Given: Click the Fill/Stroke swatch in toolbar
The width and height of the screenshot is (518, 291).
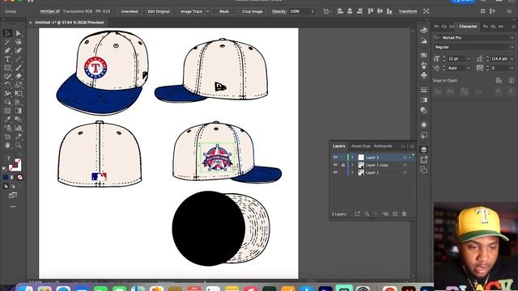Looking at the screenshot, I should 15,165.
